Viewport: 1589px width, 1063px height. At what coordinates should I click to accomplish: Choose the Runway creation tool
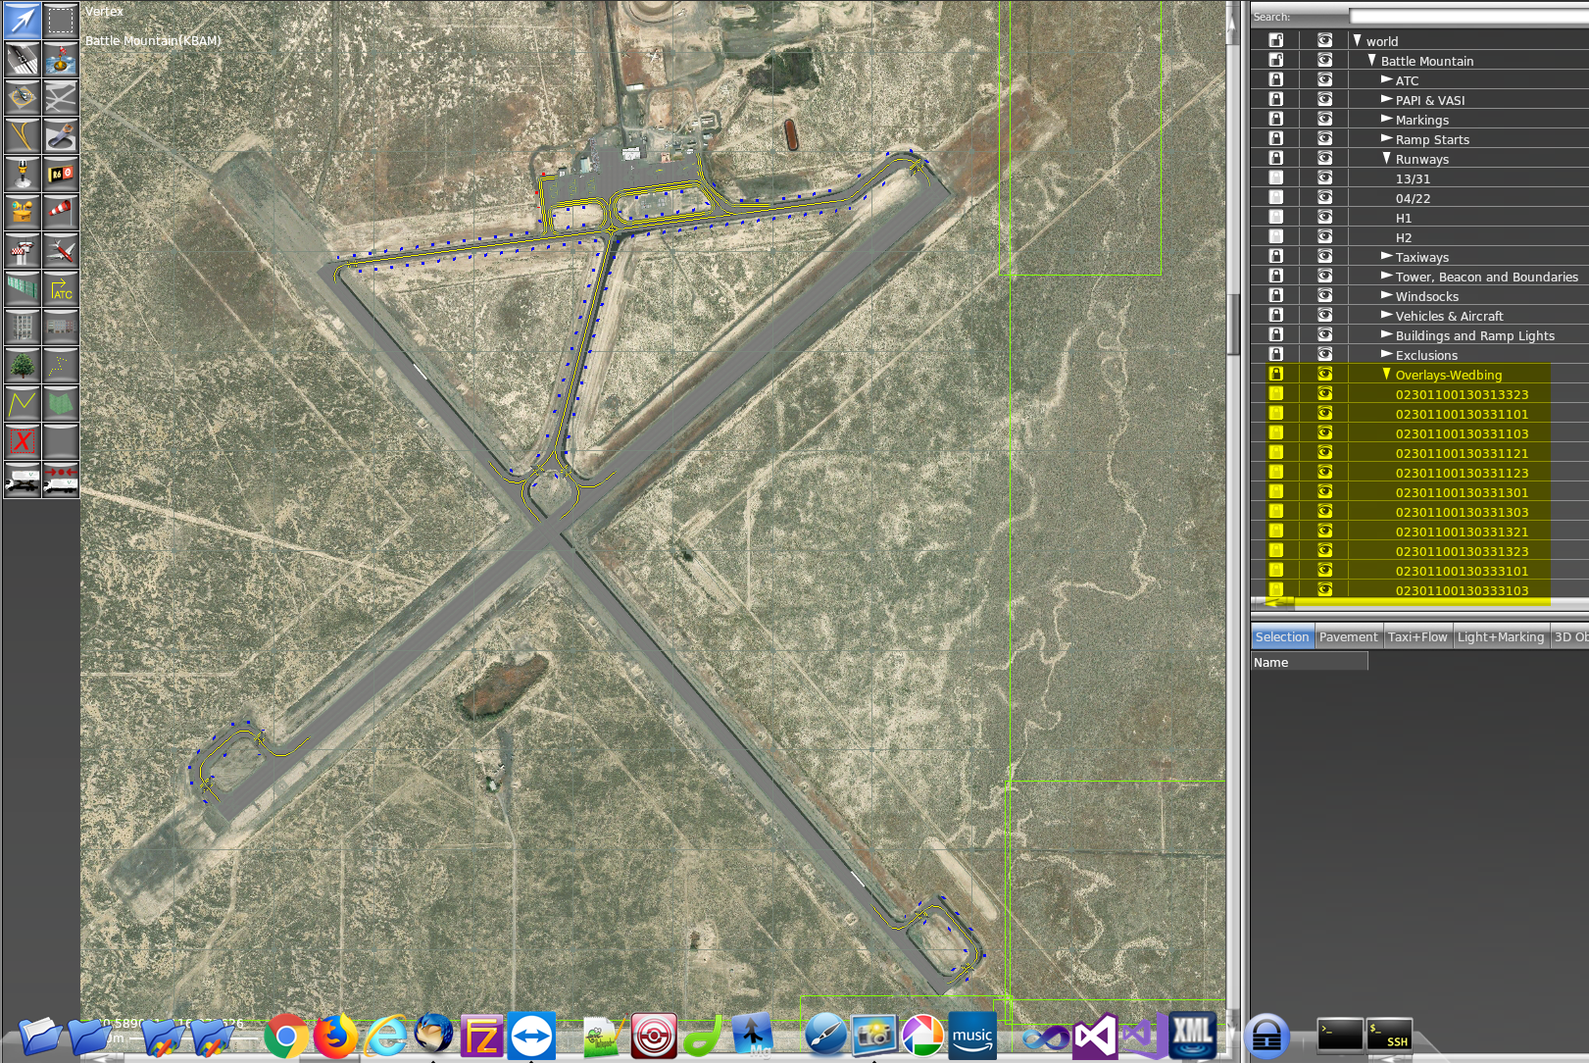(x=22, y=59)
